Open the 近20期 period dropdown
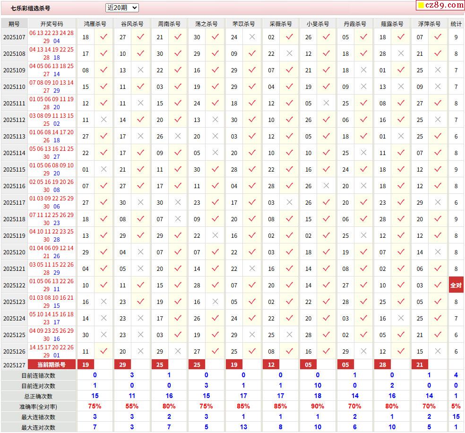Viewport: 465px width, 433px height. [122, 8]
